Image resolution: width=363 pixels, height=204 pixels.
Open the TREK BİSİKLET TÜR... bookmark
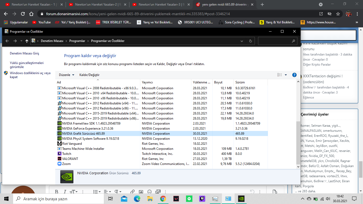pyautogui.click(x=113, y=22)
